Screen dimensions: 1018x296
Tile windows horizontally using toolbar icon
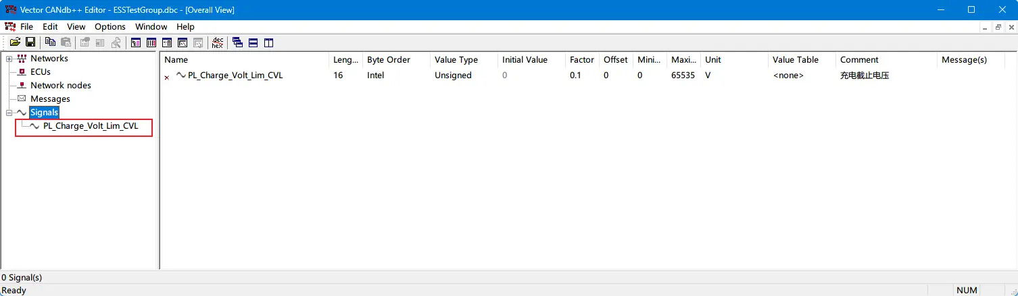click(x=253, y=42)
